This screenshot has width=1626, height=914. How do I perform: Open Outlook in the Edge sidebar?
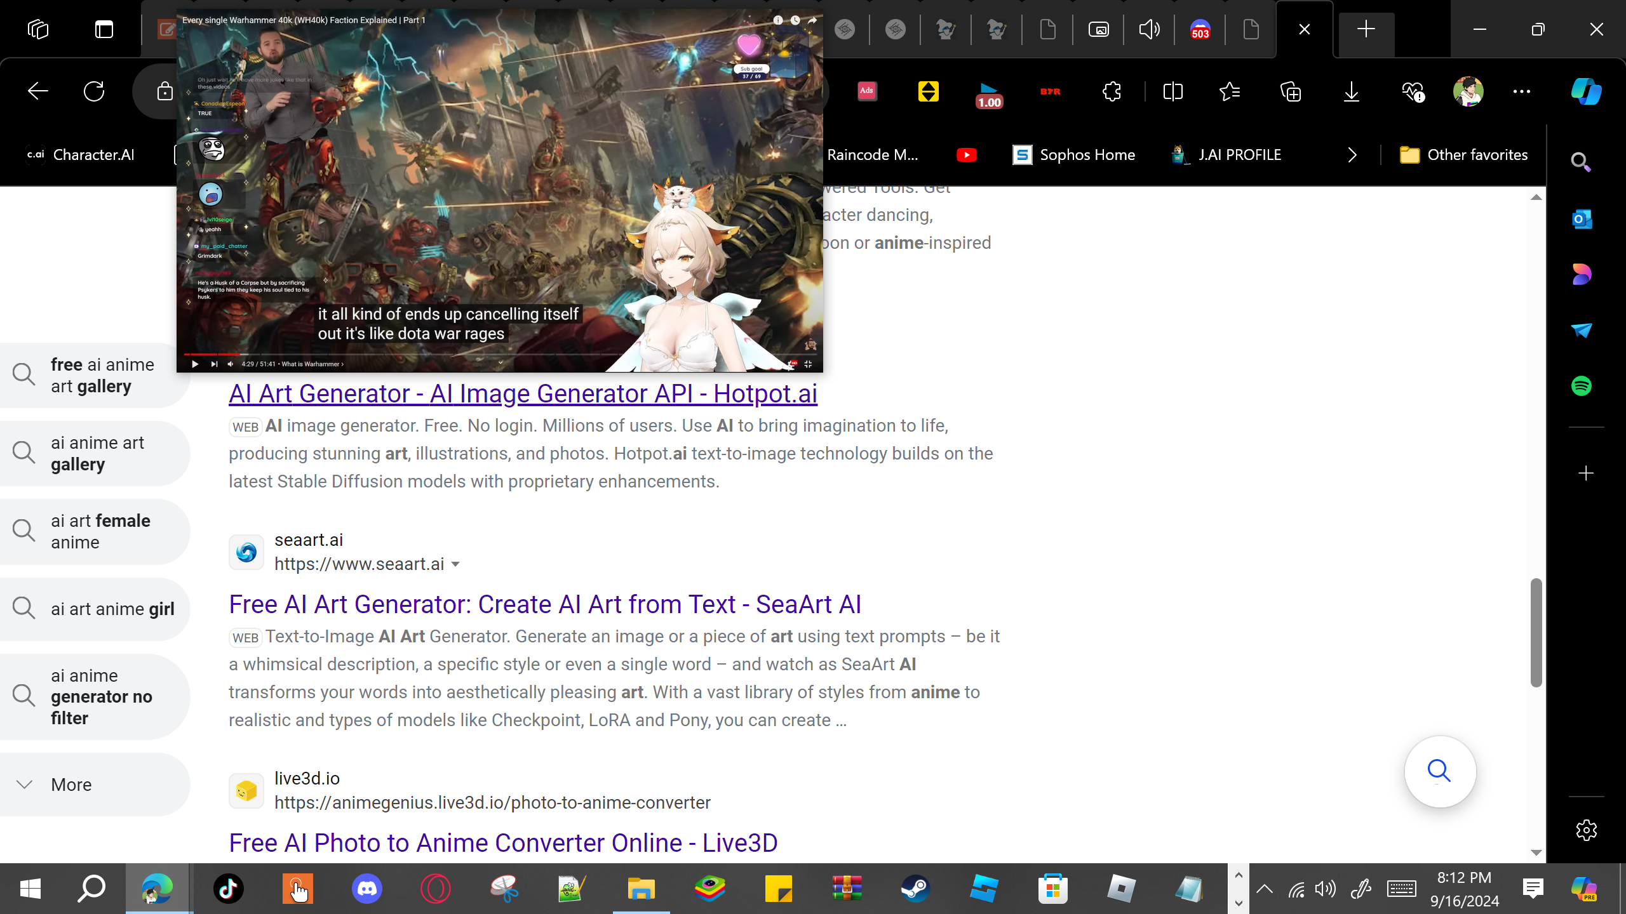tap(1581, 219)
